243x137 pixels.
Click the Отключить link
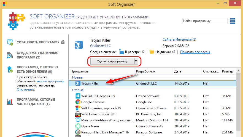pyautogui.click(x=26, y=90)
